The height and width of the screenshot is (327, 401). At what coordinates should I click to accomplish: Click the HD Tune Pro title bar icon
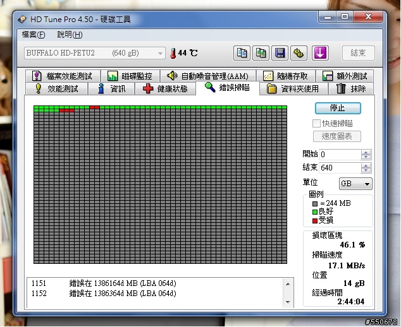tap(22, 20)
